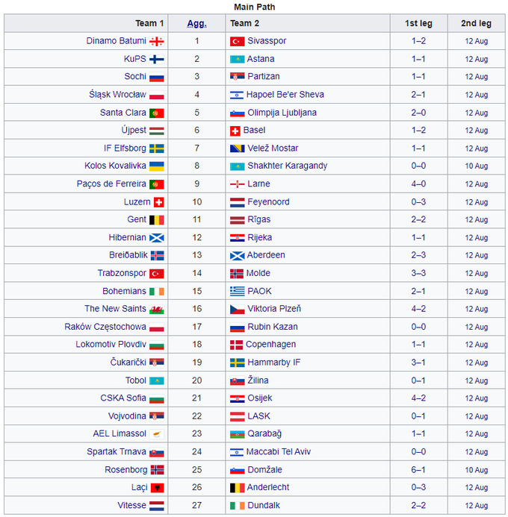Open the Agg. column header link

point(196,23)
